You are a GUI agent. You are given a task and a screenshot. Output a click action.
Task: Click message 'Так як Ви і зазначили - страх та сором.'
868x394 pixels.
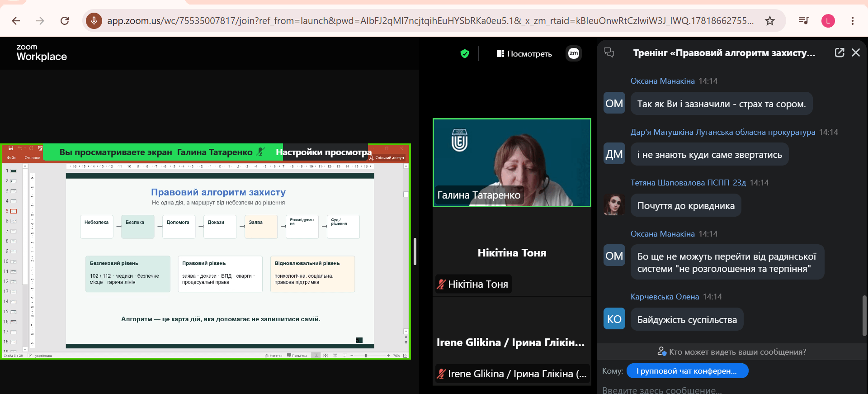[x=722, y=104]
